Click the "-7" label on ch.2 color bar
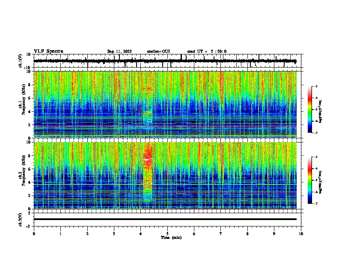This screenshot has width=339, height=262. [315, 203]
